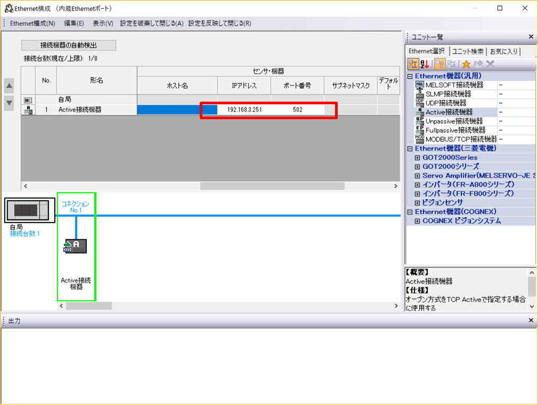Expand the ビジョンセンサ node

(x=417, y=203)
